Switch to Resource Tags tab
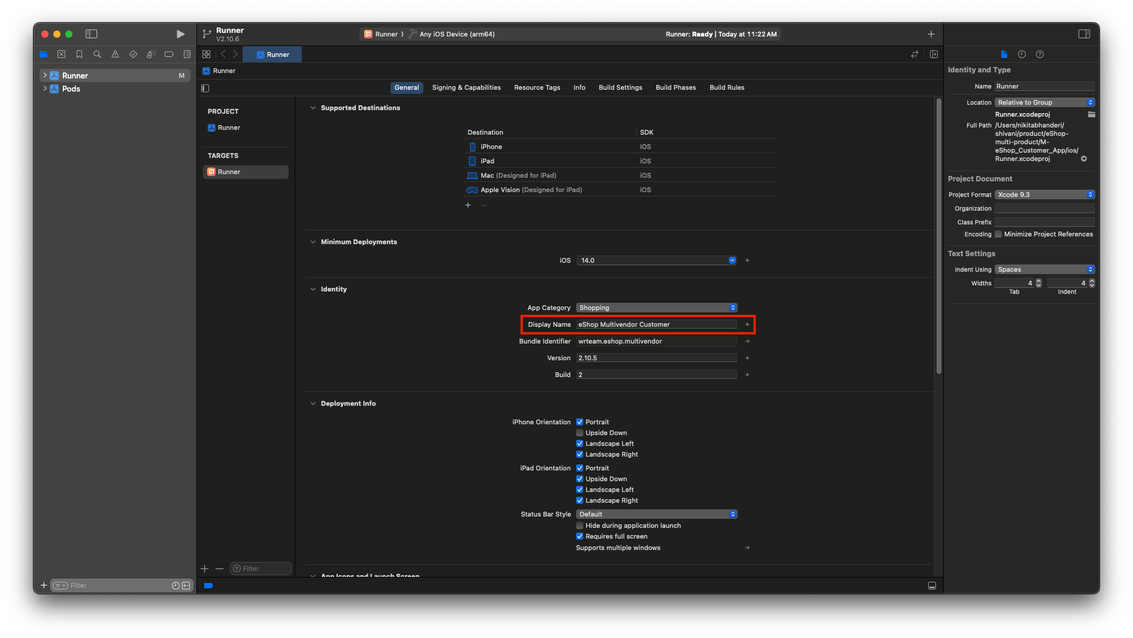 coord(537,87)
